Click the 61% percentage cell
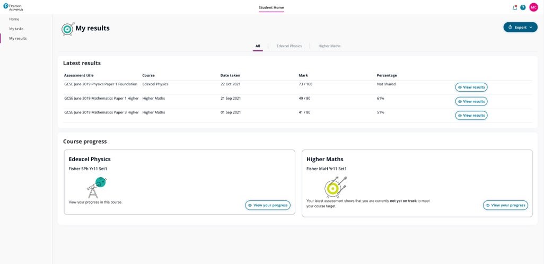This screenshot has width=544, height=264. (381, 99)
